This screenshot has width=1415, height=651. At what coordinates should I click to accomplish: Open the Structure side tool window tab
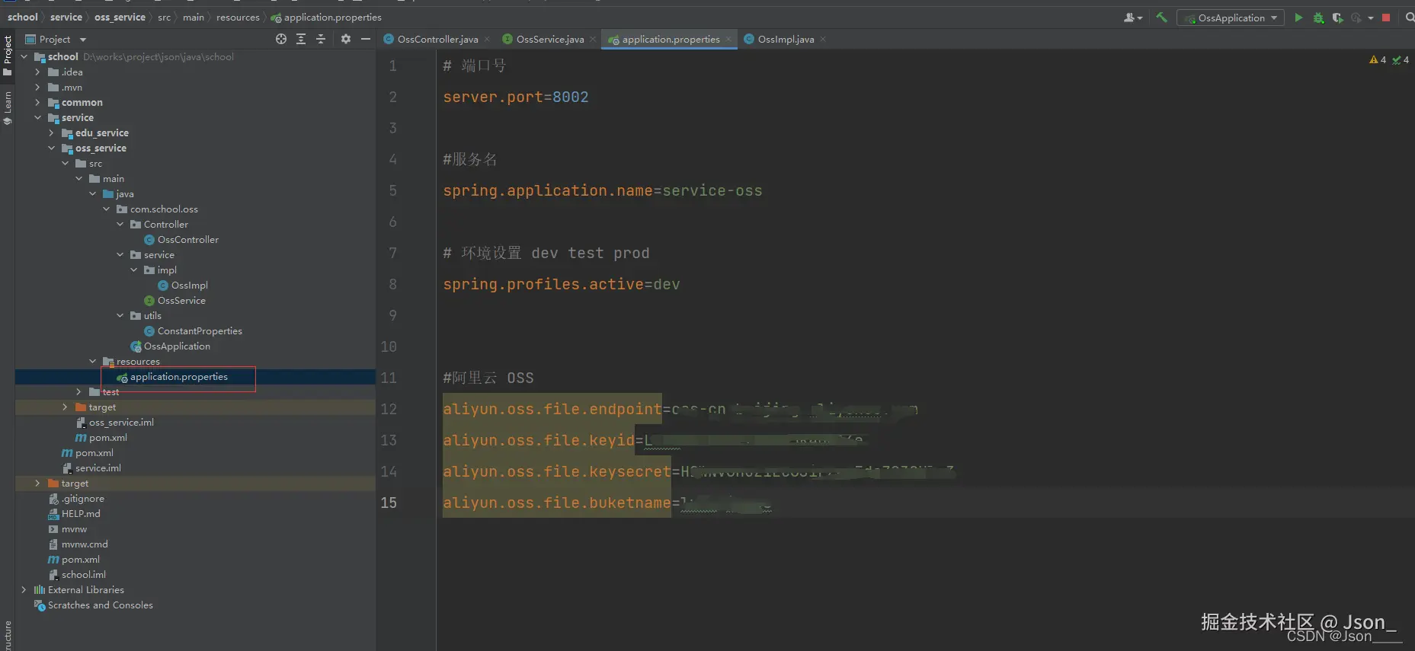(x=8, y=636)
